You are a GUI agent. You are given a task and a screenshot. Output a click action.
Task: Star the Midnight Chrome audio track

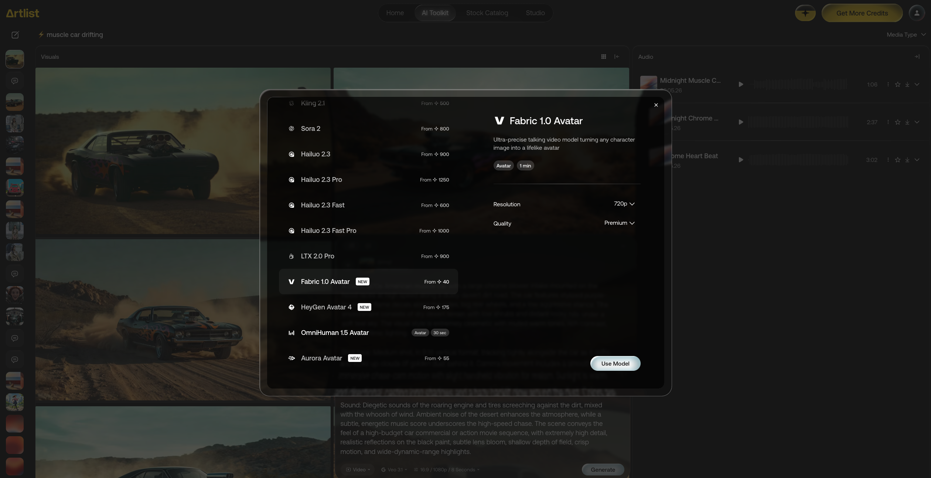898,122
